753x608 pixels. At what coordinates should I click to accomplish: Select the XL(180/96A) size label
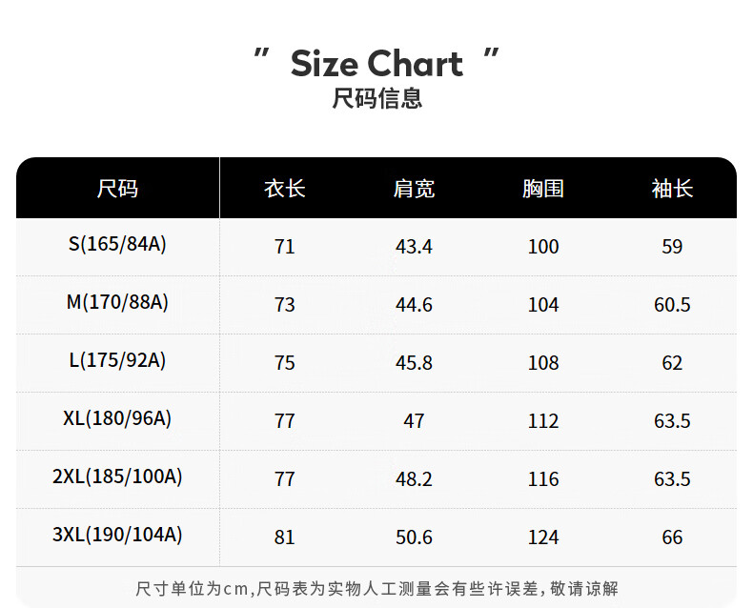click(117, 418)
